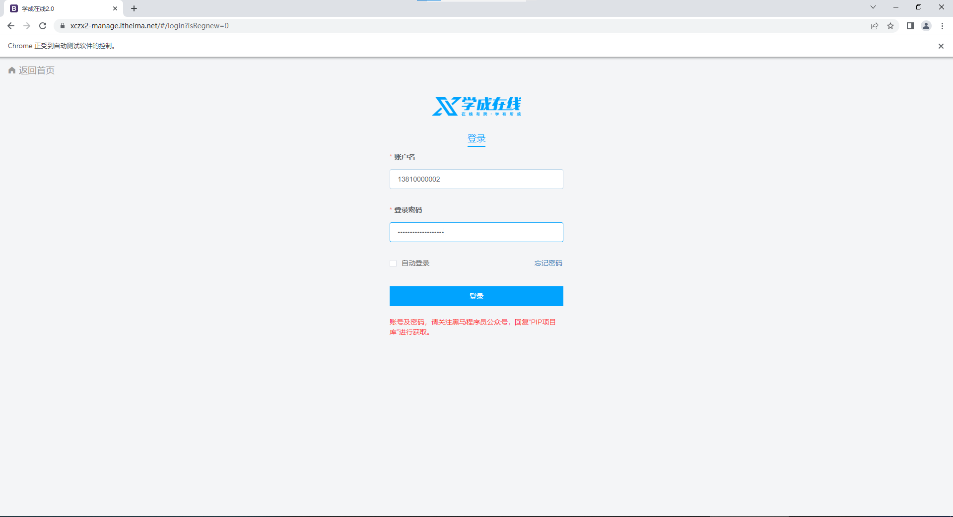
Task: Click the address bar URL
Action: (x=149, y=26)
